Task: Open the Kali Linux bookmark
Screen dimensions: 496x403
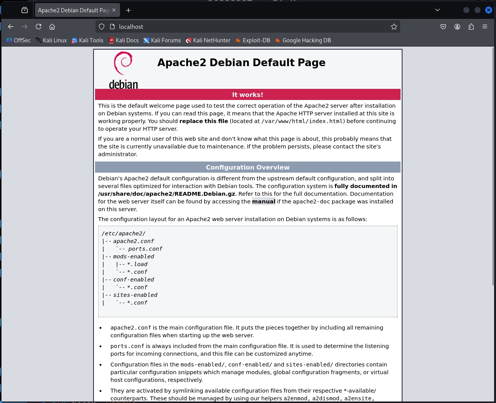Action: click(x=51, y=40)
